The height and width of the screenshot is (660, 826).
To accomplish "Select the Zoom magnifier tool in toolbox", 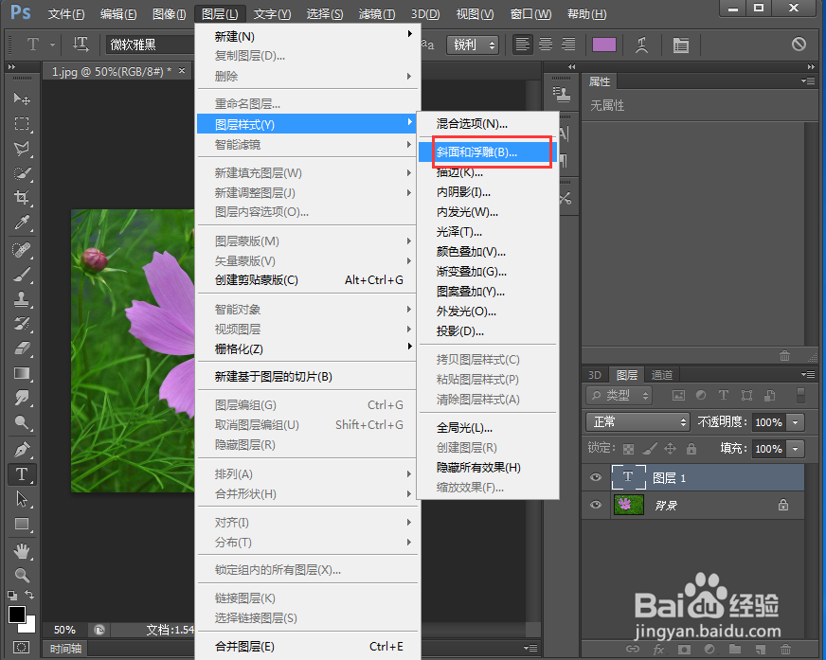I will (x=22, y=575).
